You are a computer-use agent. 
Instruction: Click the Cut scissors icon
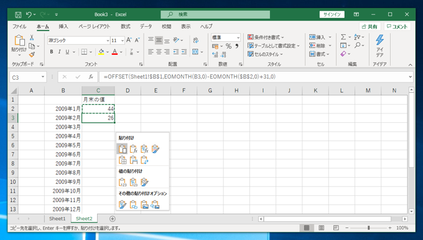32,37
